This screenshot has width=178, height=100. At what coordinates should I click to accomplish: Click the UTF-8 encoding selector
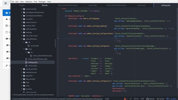pyautogui.click(x=136, y=99)
